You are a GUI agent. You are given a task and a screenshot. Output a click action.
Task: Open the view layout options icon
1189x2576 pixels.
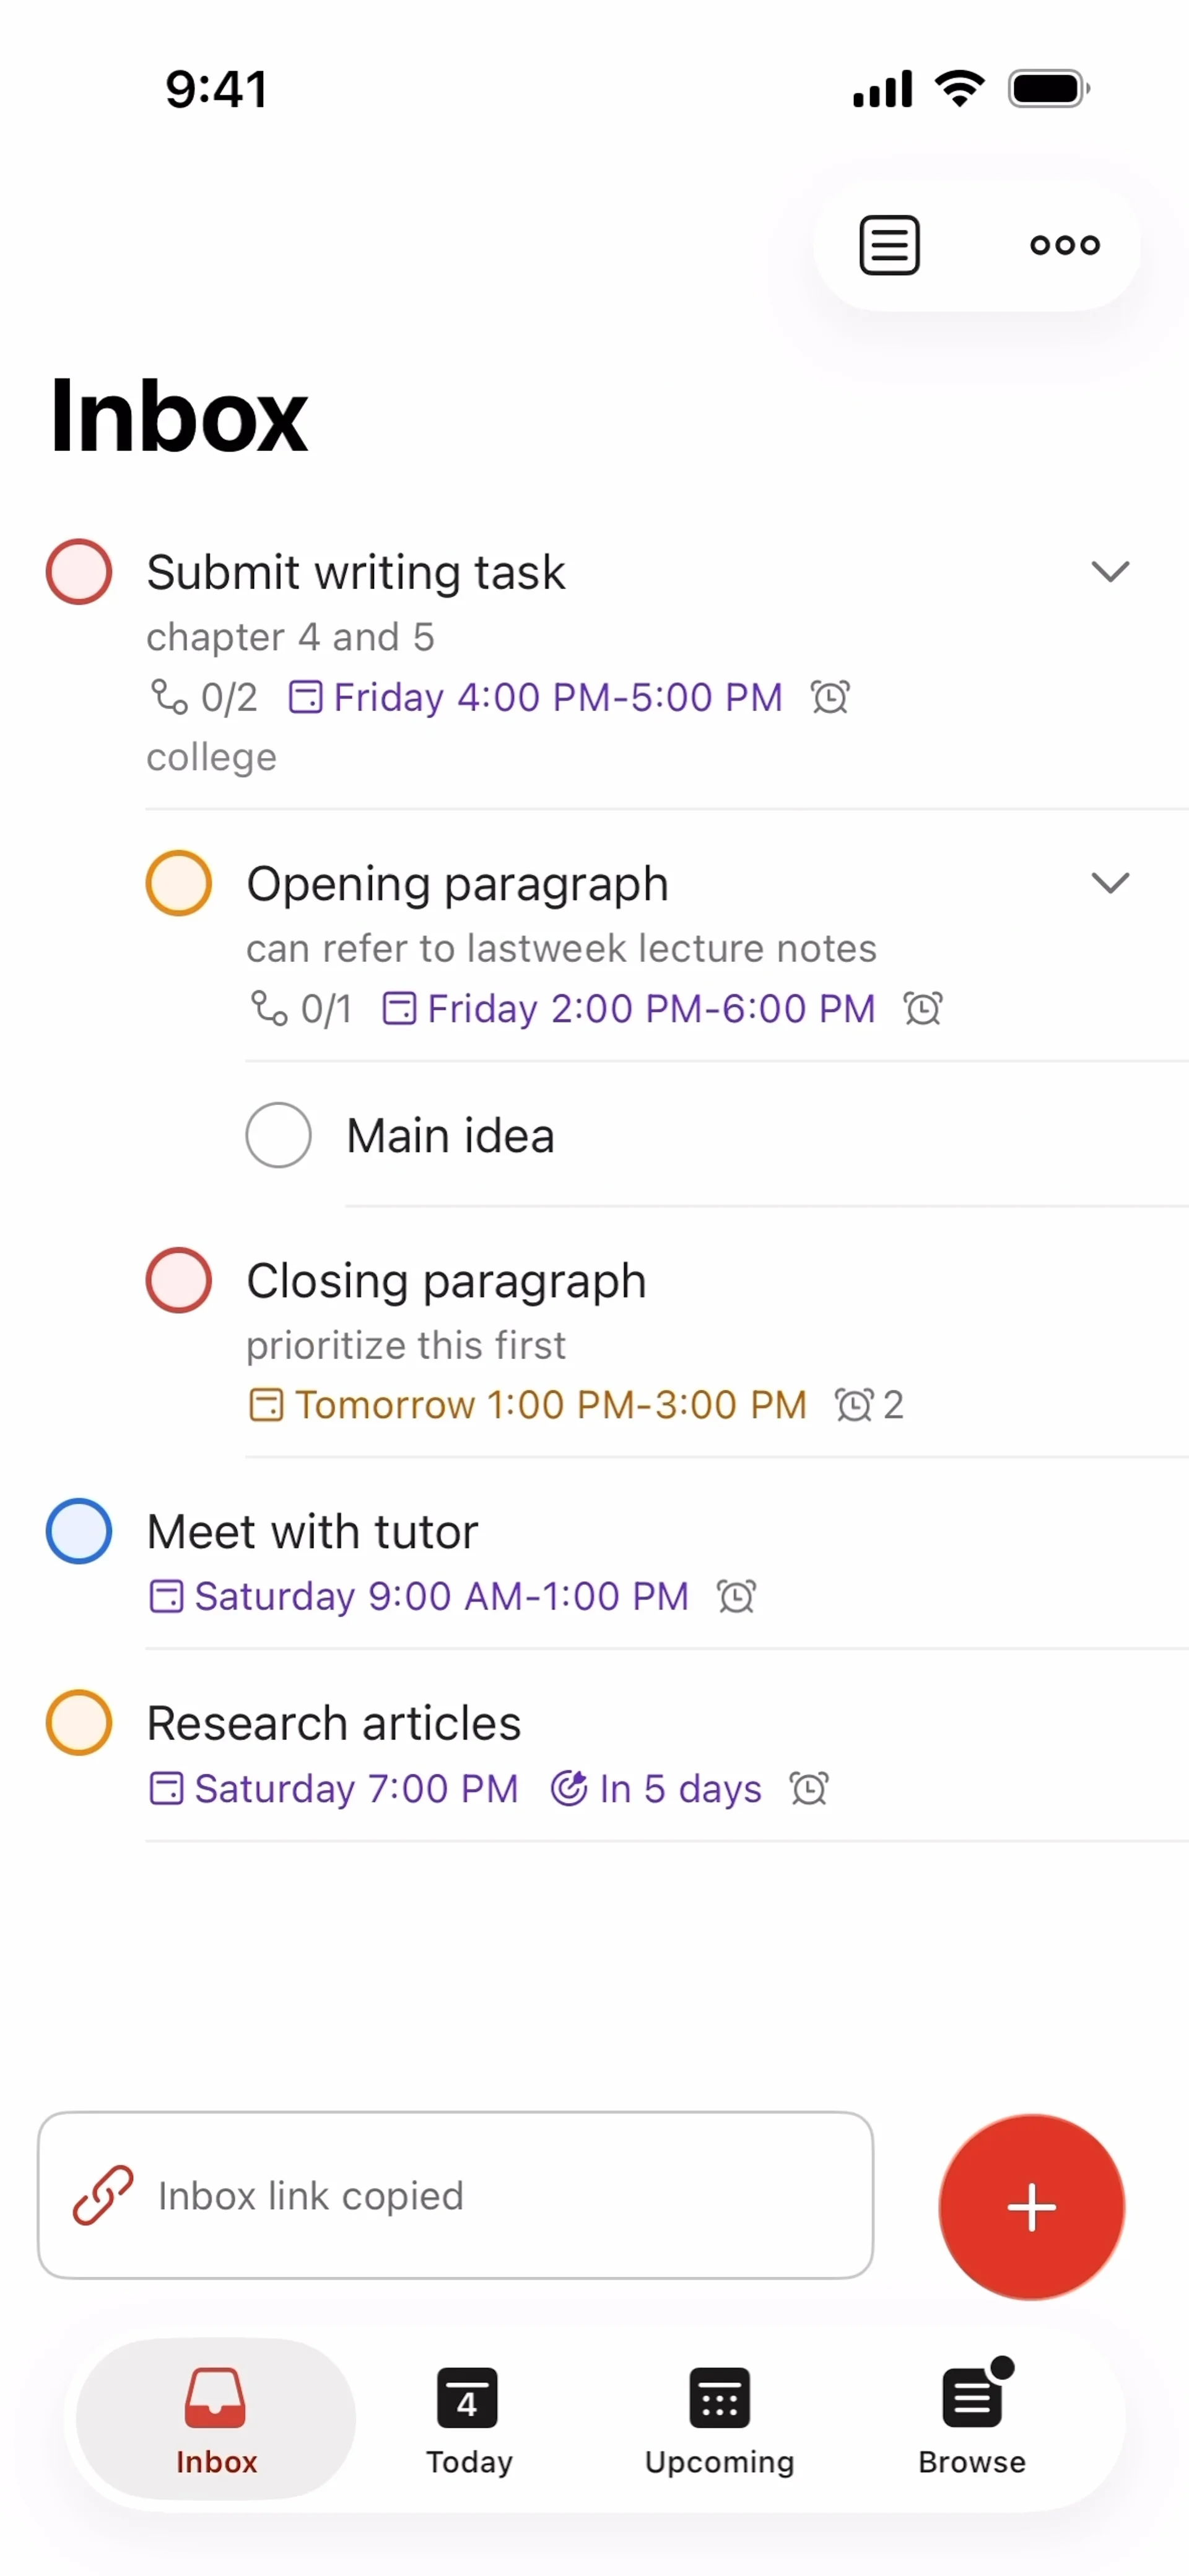point(889,245)
